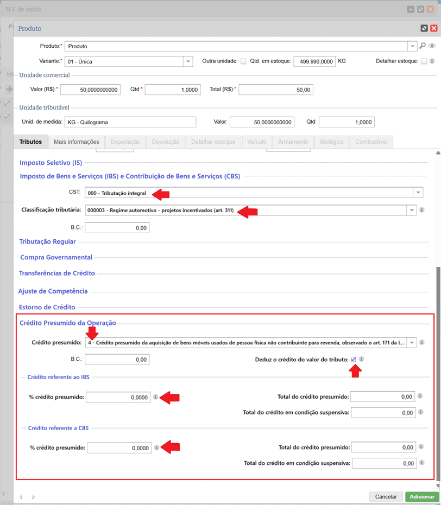Check the Detalhar estoque checkbox
Screen dimensions: 441x505
[x=424, y=61]
